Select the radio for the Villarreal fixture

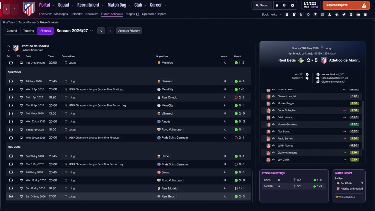(x=11, y=113)
